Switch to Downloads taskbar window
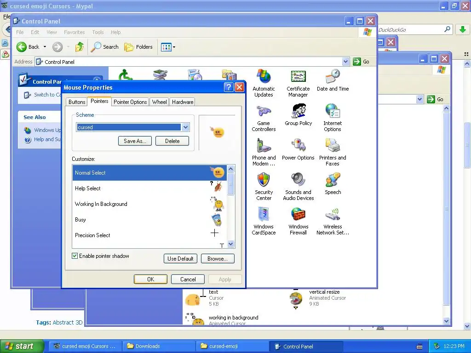 point(159,346)
